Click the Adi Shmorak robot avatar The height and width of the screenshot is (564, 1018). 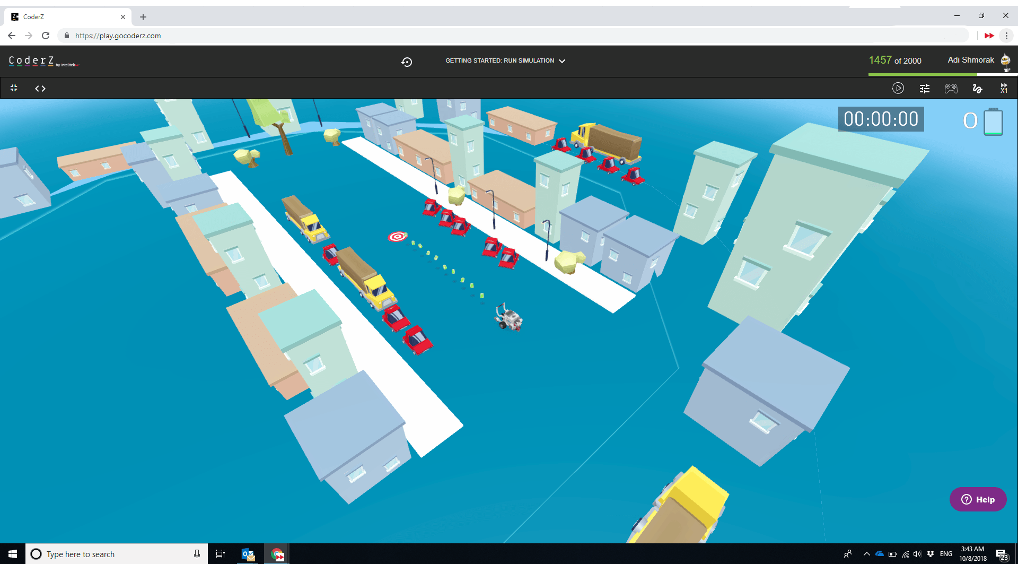pos(1006,60)
